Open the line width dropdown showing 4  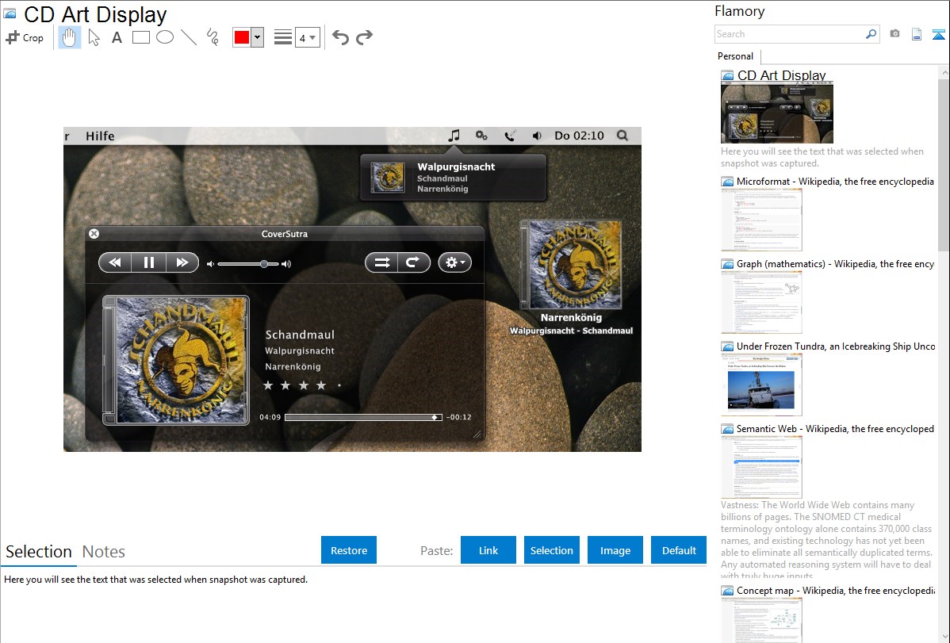308,37
